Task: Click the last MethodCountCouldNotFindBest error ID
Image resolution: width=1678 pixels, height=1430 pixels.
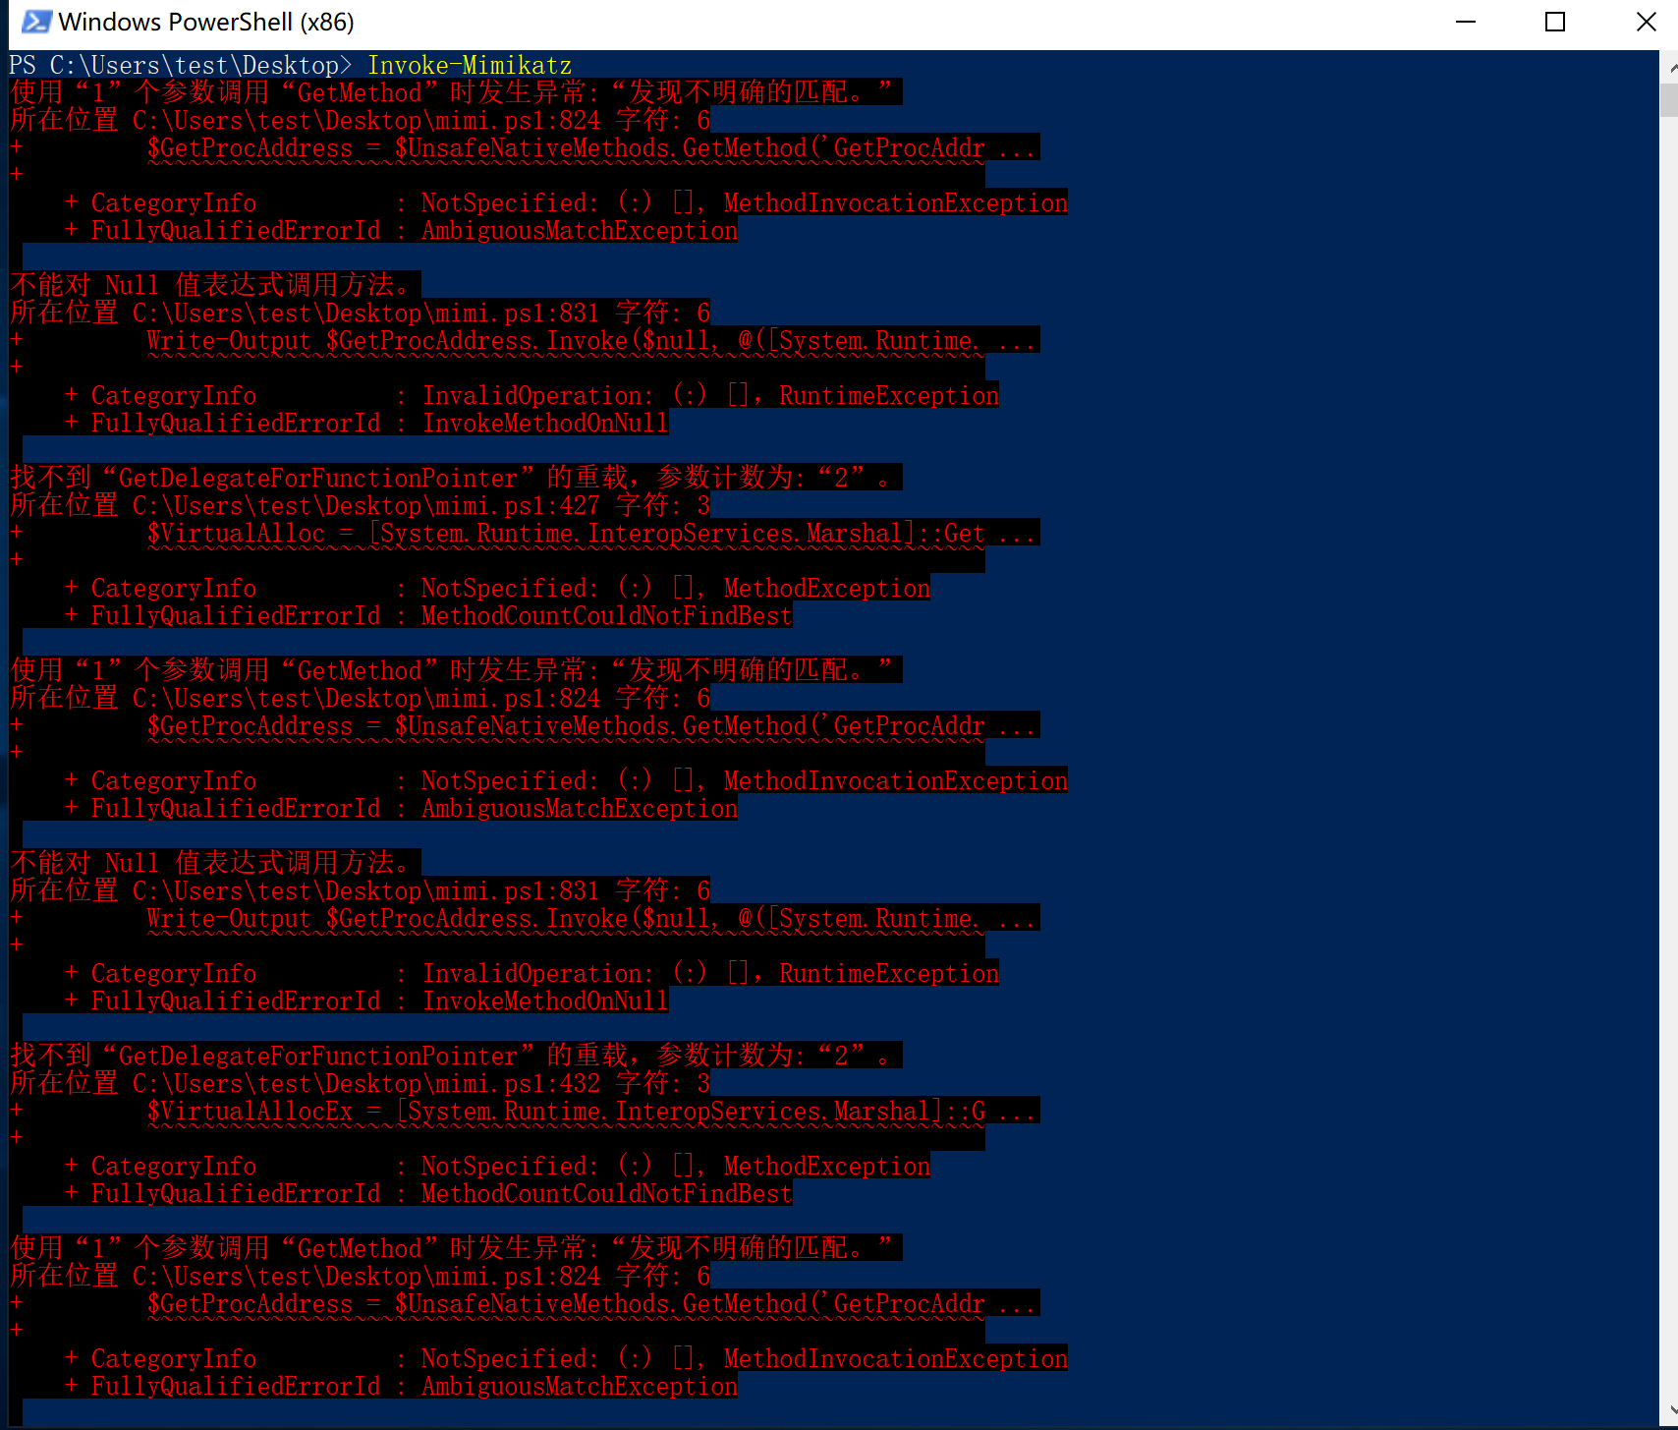Action: [x=606, y=1194]
